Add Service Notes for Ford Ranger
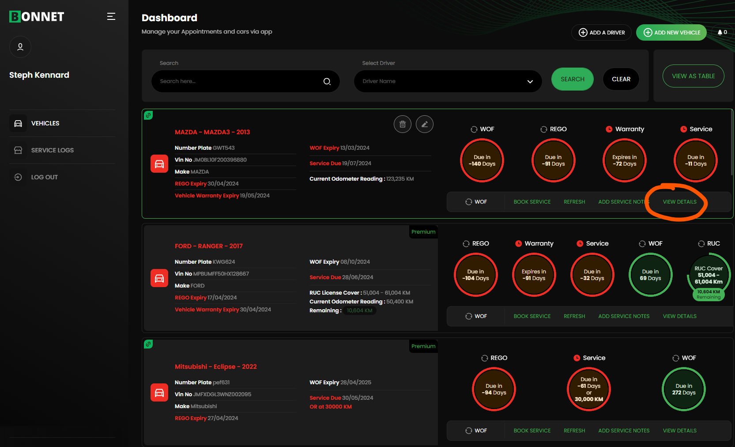The image size is (735, 447). [624, 316]
